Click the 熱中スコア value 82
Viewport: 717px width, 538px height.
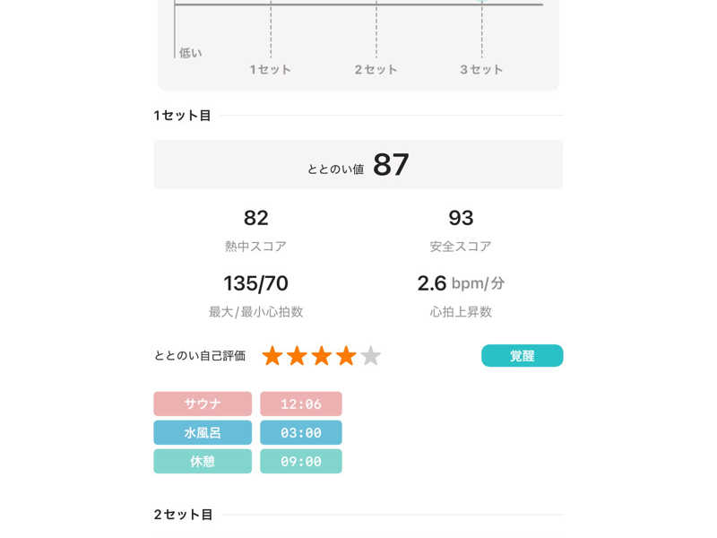pos(256,218)
